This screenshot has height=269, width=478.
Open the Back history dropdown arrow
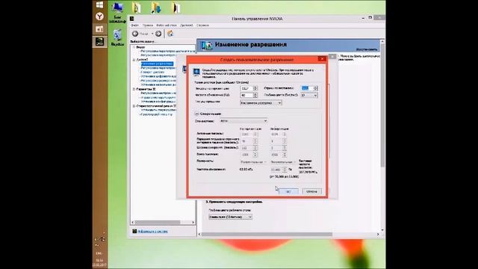[152, 34]
